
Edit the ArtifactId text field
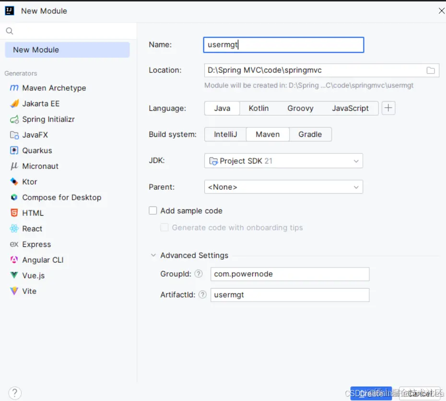coord(290,295)
